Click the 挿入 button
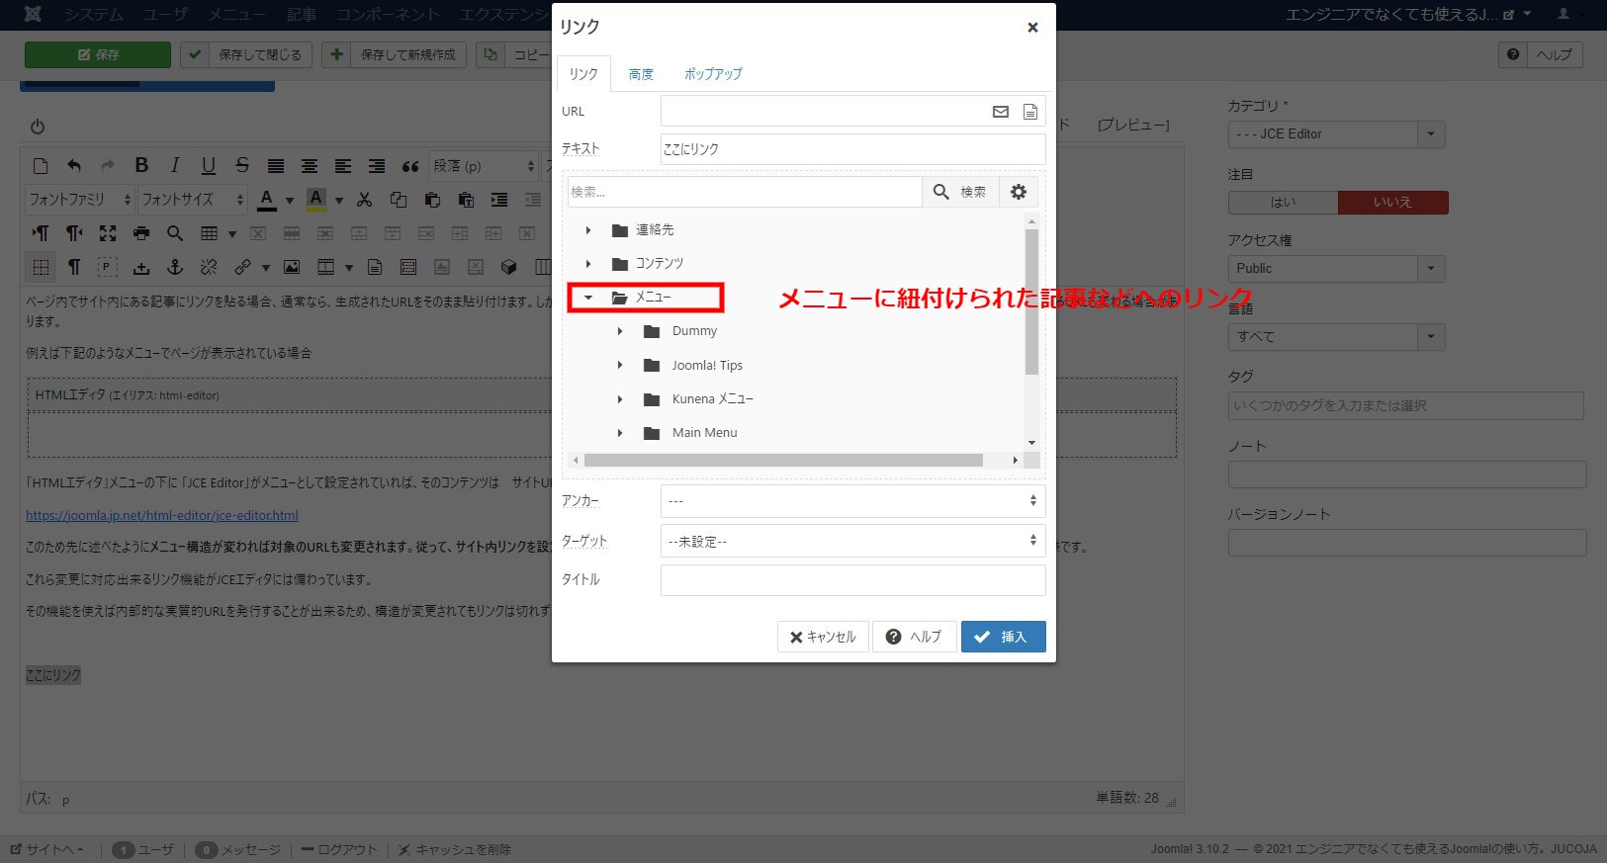The width and height of the screenshot is (1607, 863). pyautogui.click(x=1003, y=637)
